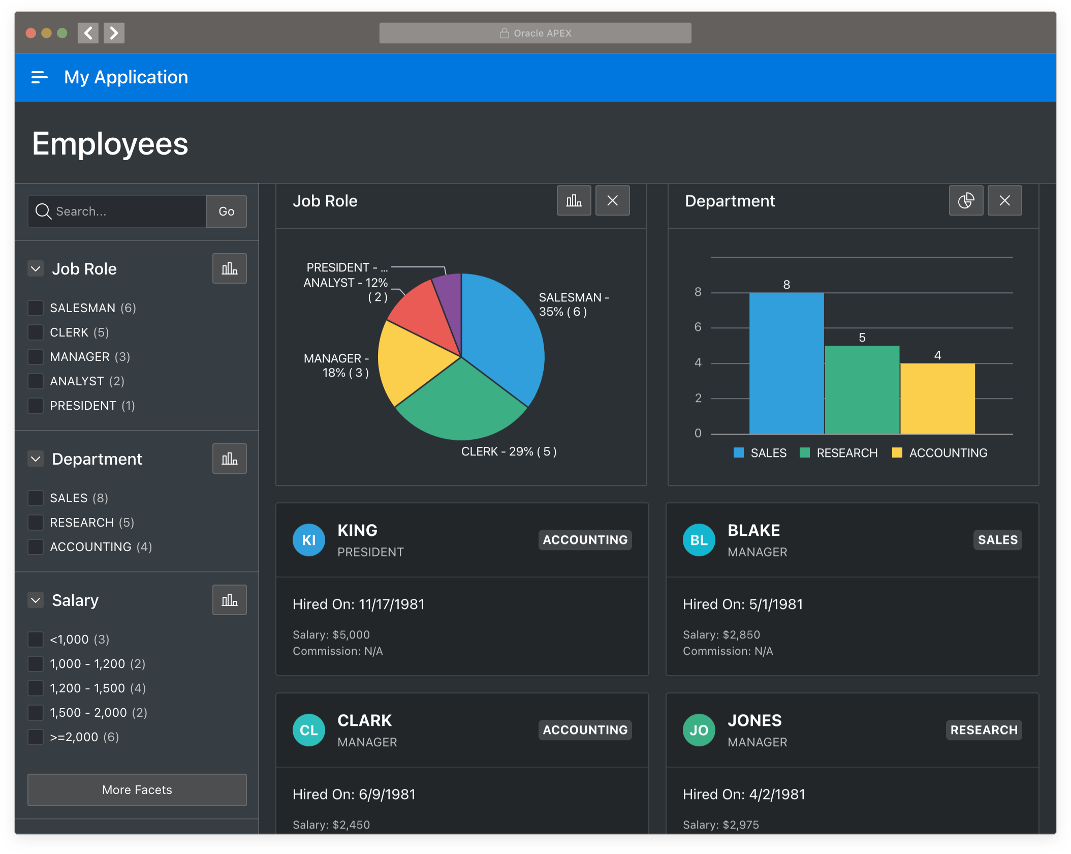Switch Job Role chart to bar view
The width and height of the screenshot is (1071, 854).
coord(574,201)
